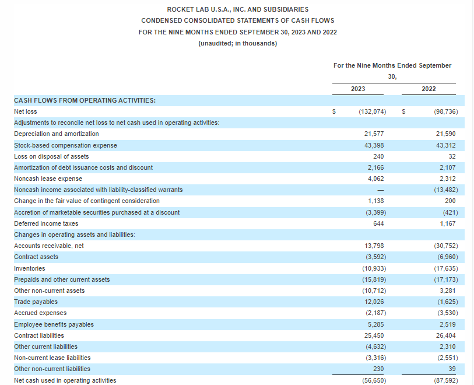Select the 2022 column header
The height and width of the screenshot is (385, 474).
(x=428, y=89)
